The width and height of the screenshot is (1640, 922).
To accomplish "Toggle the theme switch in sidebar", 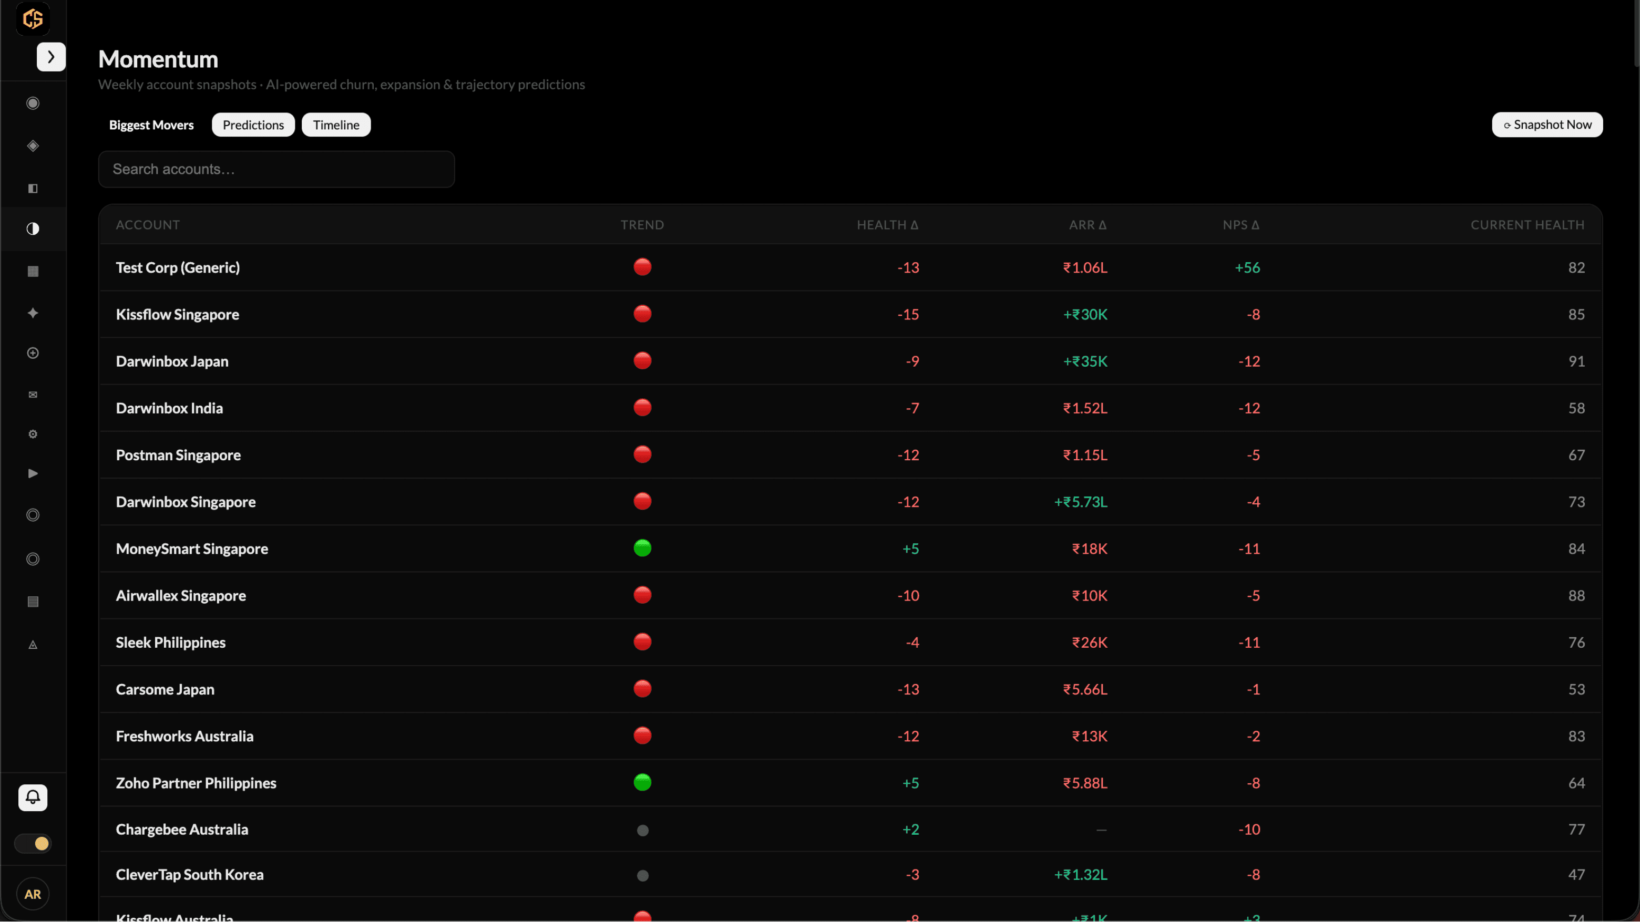I will click(33, 844).
